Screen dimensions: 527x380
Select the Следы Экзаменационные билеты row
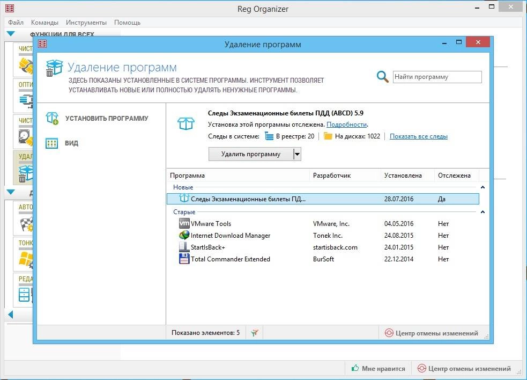(323, 199)
